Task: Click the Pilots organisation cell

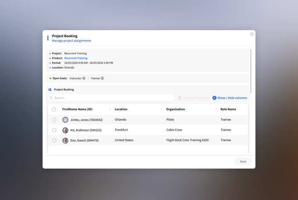Action: [x=170, y=119]
